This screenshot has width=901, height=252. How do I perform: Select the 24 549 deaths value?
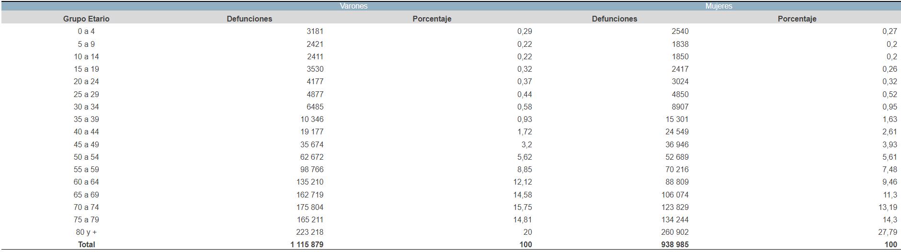[676, 131]
